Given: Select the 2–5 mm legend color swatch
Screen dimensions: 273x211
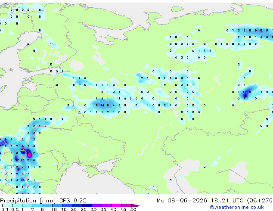Looking at the screenshot, I should (x=37, y=205).
